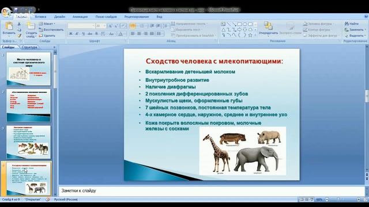Click the Reset (Восстановить) slide button

click(51, 30)
